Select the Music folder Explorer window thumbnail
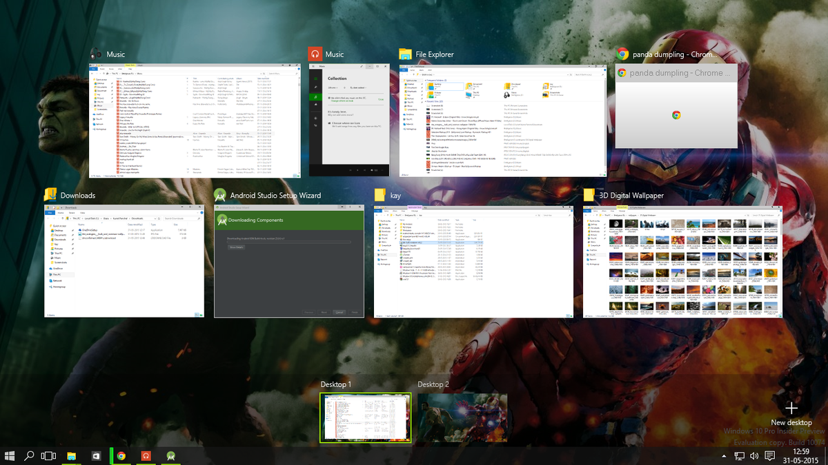Image resolution: width=828 pixels, height=465 pixels. (x=195, y=121)
